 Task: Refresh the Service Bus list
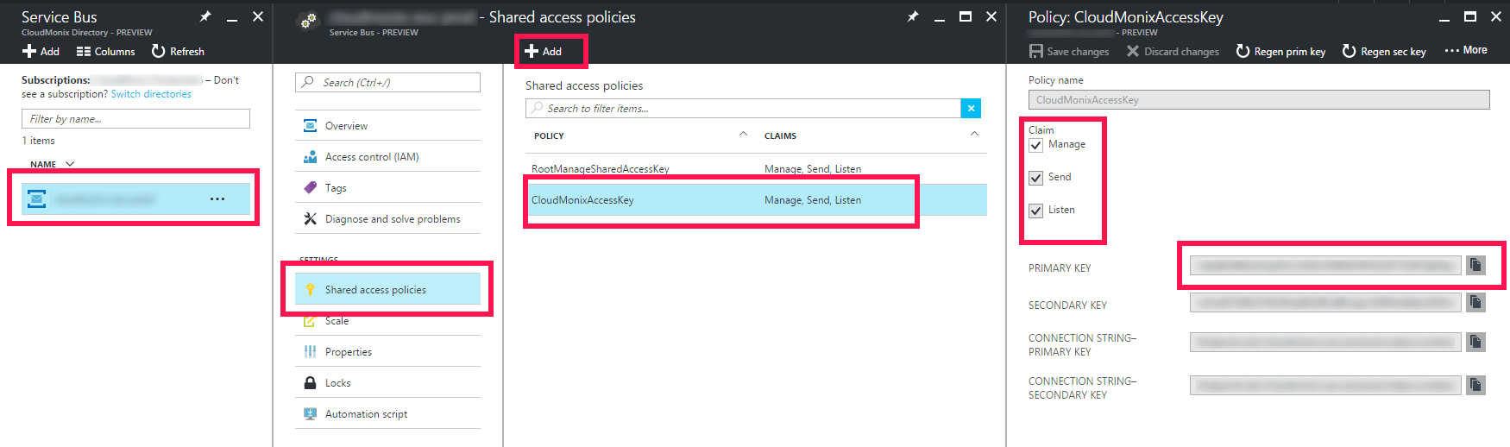[178, 52]
